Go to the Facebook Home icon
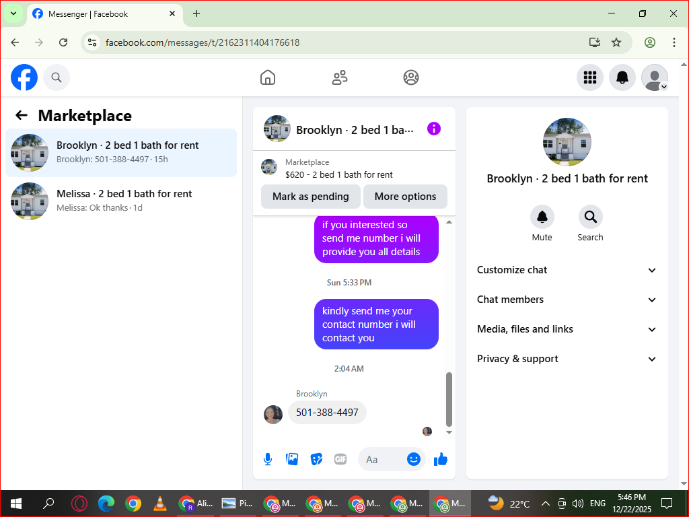The image size is (689, 517). pyautogui.click(x=268, y=77)
